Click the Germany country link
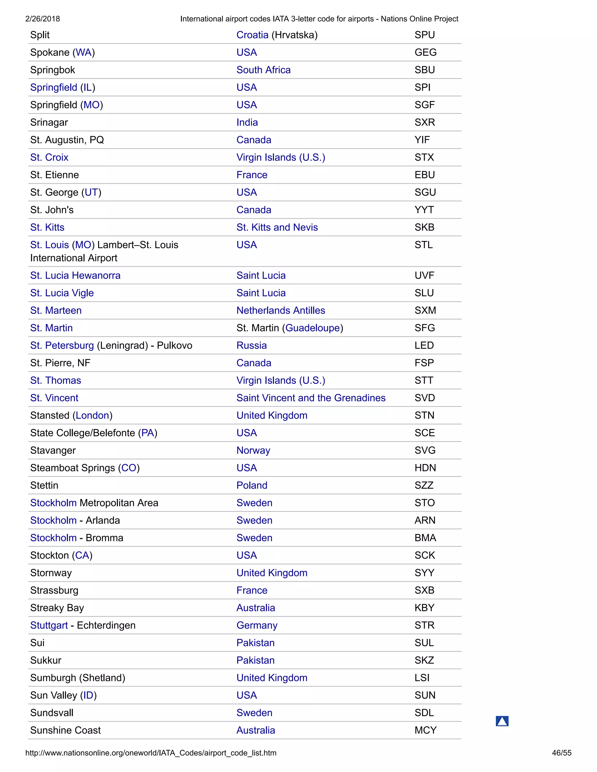 257,625
